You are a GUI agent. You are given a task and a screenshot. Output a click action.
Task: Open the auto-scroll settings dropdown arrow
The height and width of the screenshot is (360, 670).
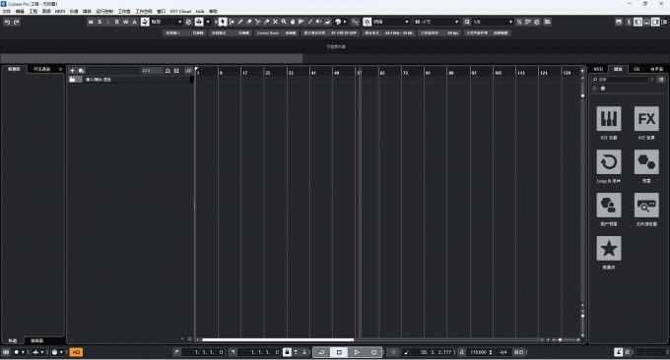208,22
